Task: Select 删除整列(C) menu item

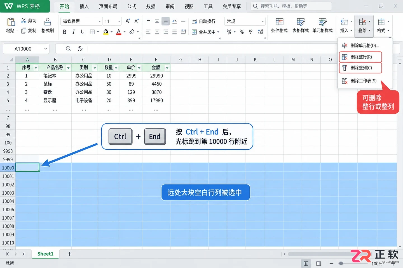Action: click(x=360, y=68)
